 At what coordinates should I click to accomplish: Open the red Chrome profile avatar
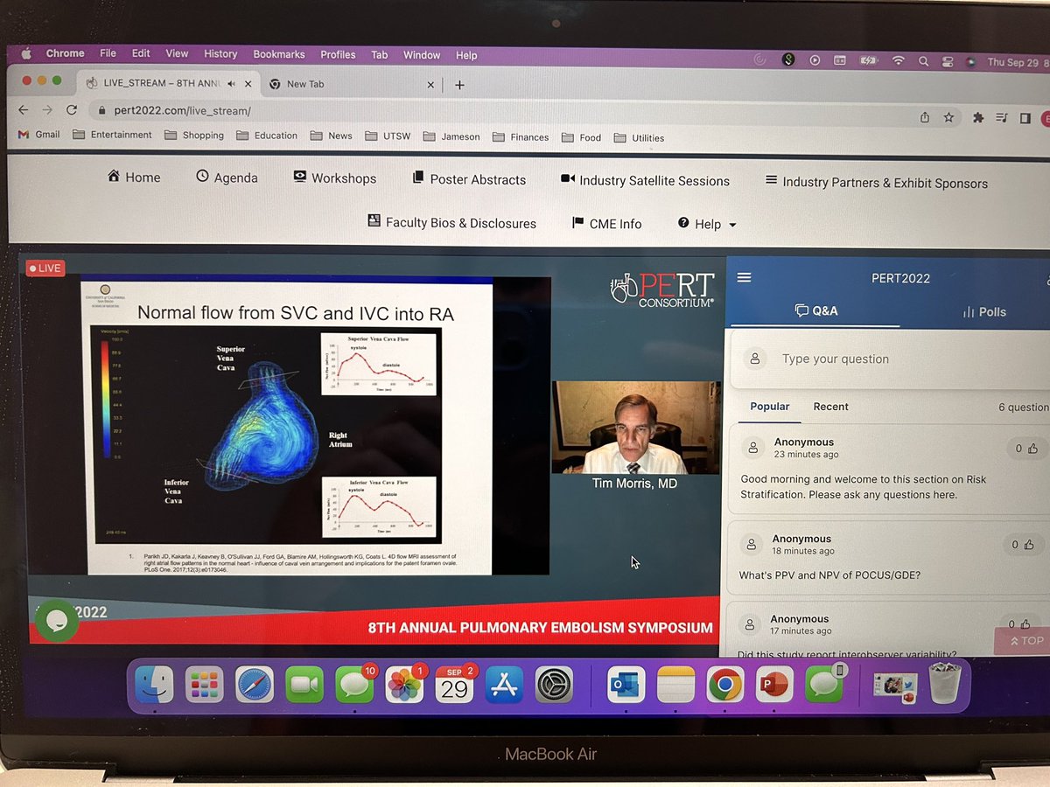point(1045,119)
